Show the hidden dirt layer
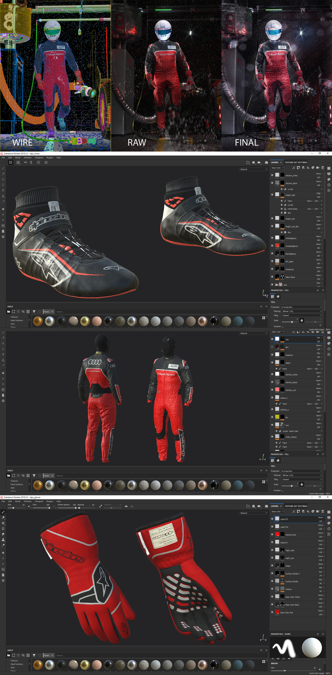This screenshot has width=332, height=675. point(272,347)
